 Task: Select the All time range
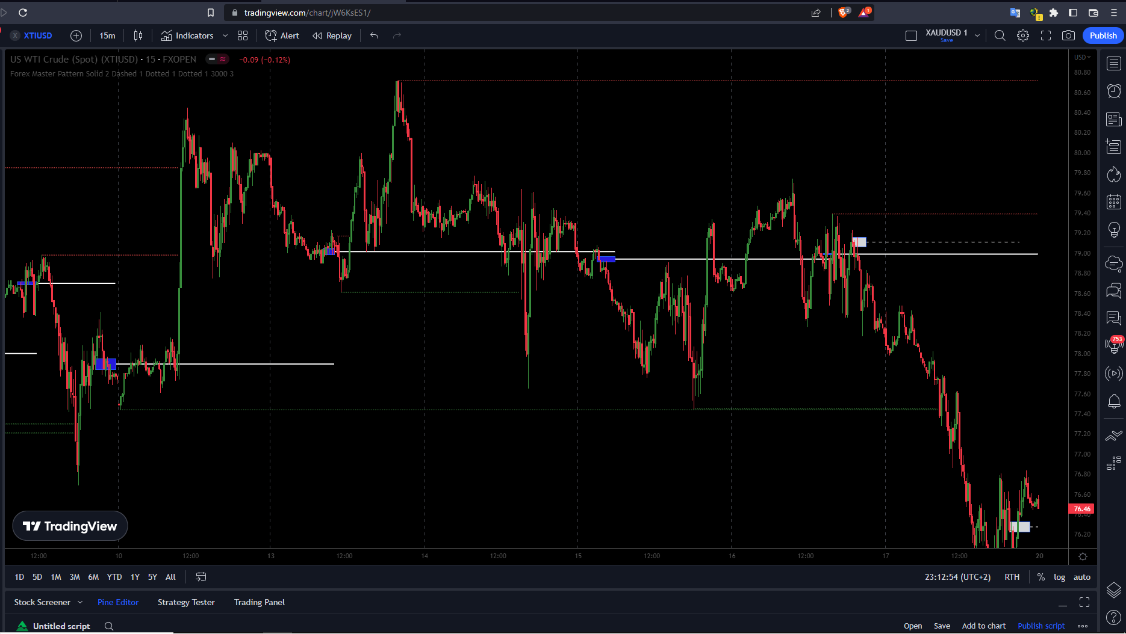pyautogui.click(x=170, y=577)
